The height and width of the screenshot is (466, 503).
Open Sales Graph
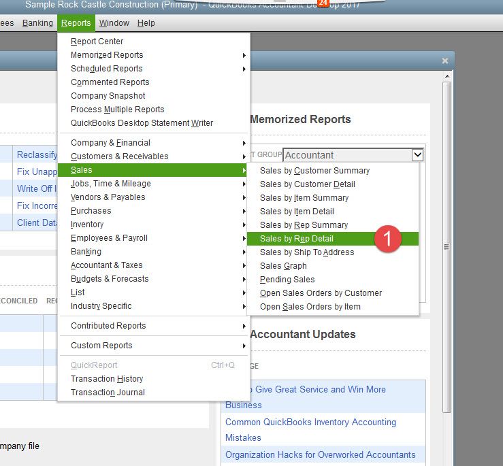point(333,266)
